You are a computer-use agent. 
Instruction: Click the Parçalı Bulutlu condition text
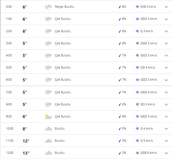click(x=64, y=7)
